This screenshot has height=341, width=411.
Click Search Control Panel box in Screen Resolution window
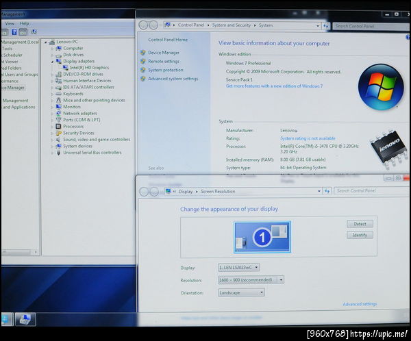click(371, 191)
